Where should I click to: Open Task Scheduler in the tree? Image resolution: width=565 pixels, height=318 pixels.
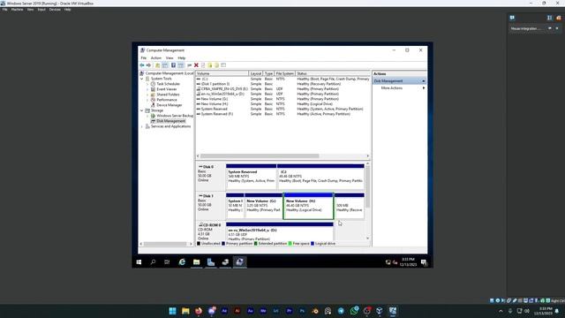(x=168, y=84)
